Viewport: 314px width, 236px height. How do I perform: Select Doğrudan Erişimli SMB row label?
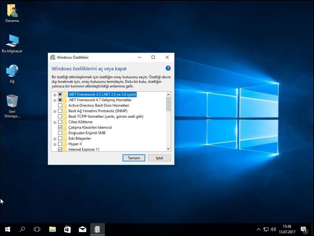(x=87, y=133)
